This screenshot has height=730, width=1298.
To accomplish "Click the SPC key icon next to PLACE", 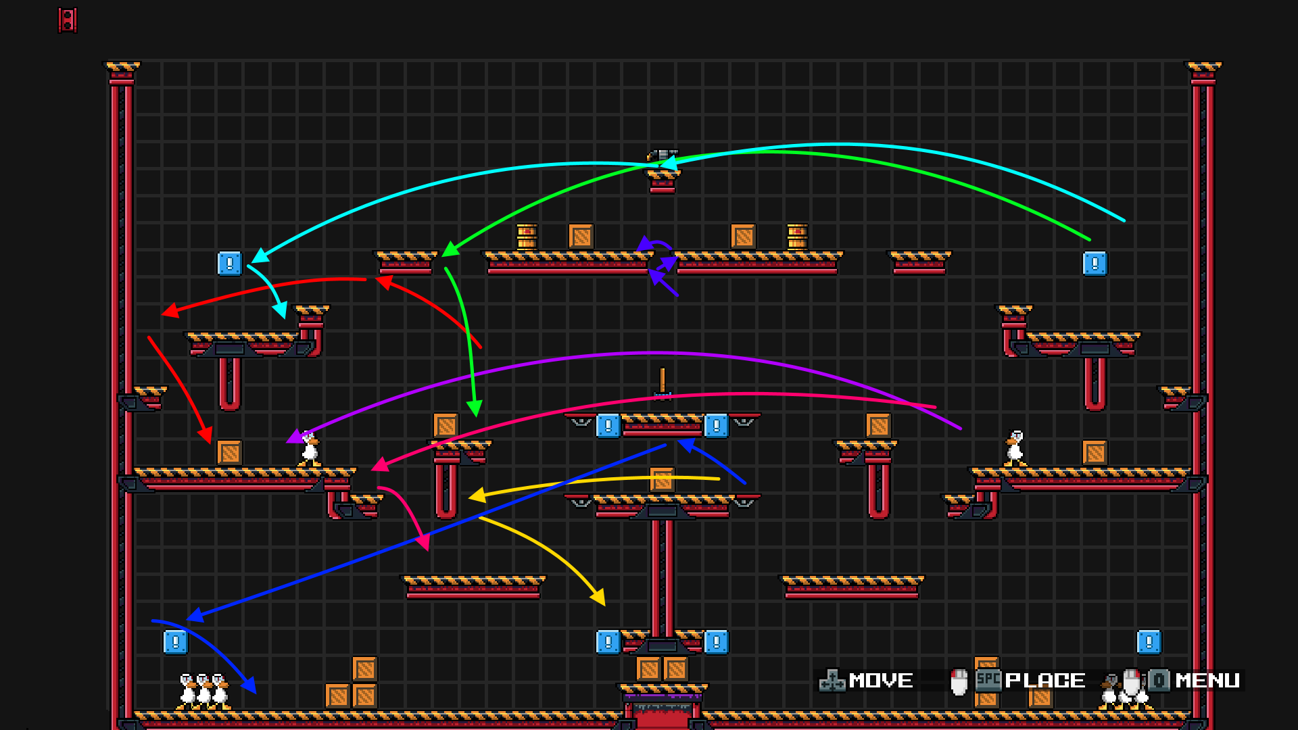I will tap(988, 679).
